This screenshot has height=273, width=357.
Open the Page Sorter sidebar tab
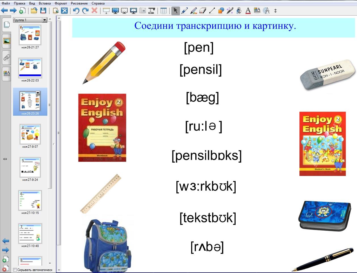pos(6,25)
